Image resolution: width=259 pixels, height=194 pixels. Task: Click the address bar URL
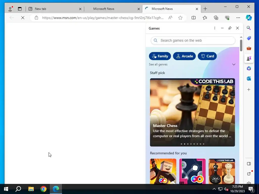103,18
